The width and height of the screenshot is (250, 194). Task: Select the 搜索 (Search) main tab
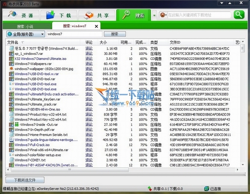click(x=133, y=15)
